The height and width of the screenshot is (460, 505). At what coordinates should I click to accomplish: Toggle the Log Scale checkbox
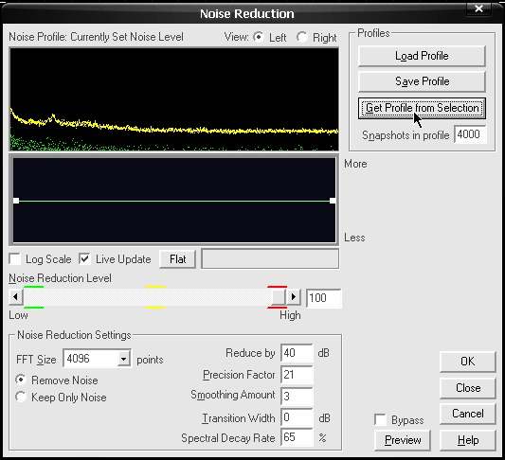point(15,259)
